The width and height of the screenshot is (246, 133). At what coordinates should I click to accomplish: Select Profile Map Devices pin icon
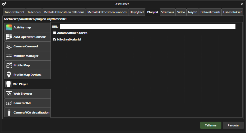pos(9,75)
